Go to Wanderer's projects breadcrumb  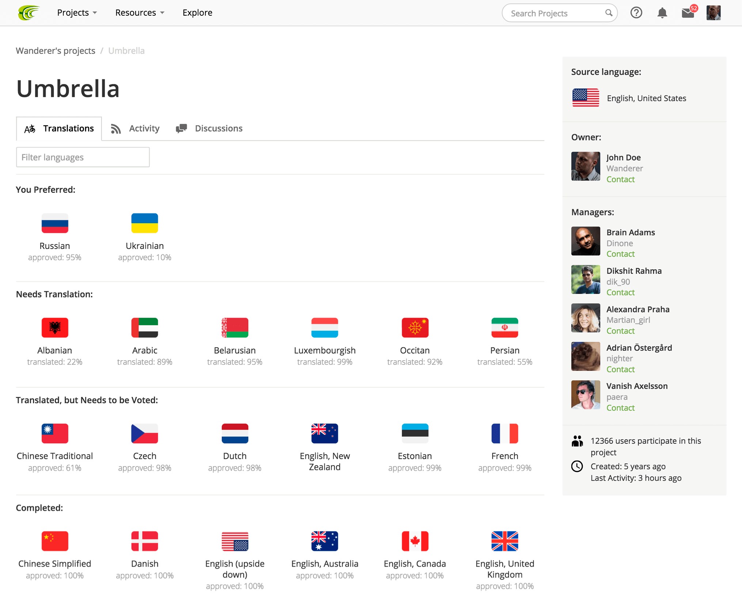tap(56, 51)
